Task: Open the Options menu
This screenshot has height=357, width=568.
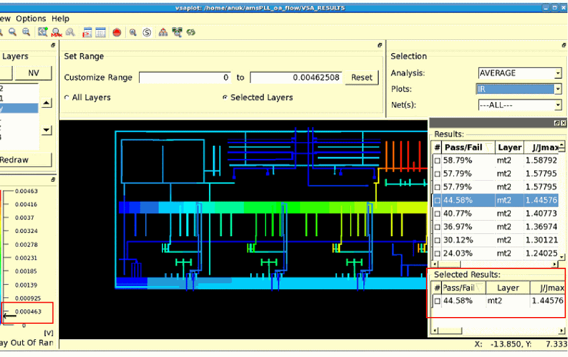Action: [31, 18]
